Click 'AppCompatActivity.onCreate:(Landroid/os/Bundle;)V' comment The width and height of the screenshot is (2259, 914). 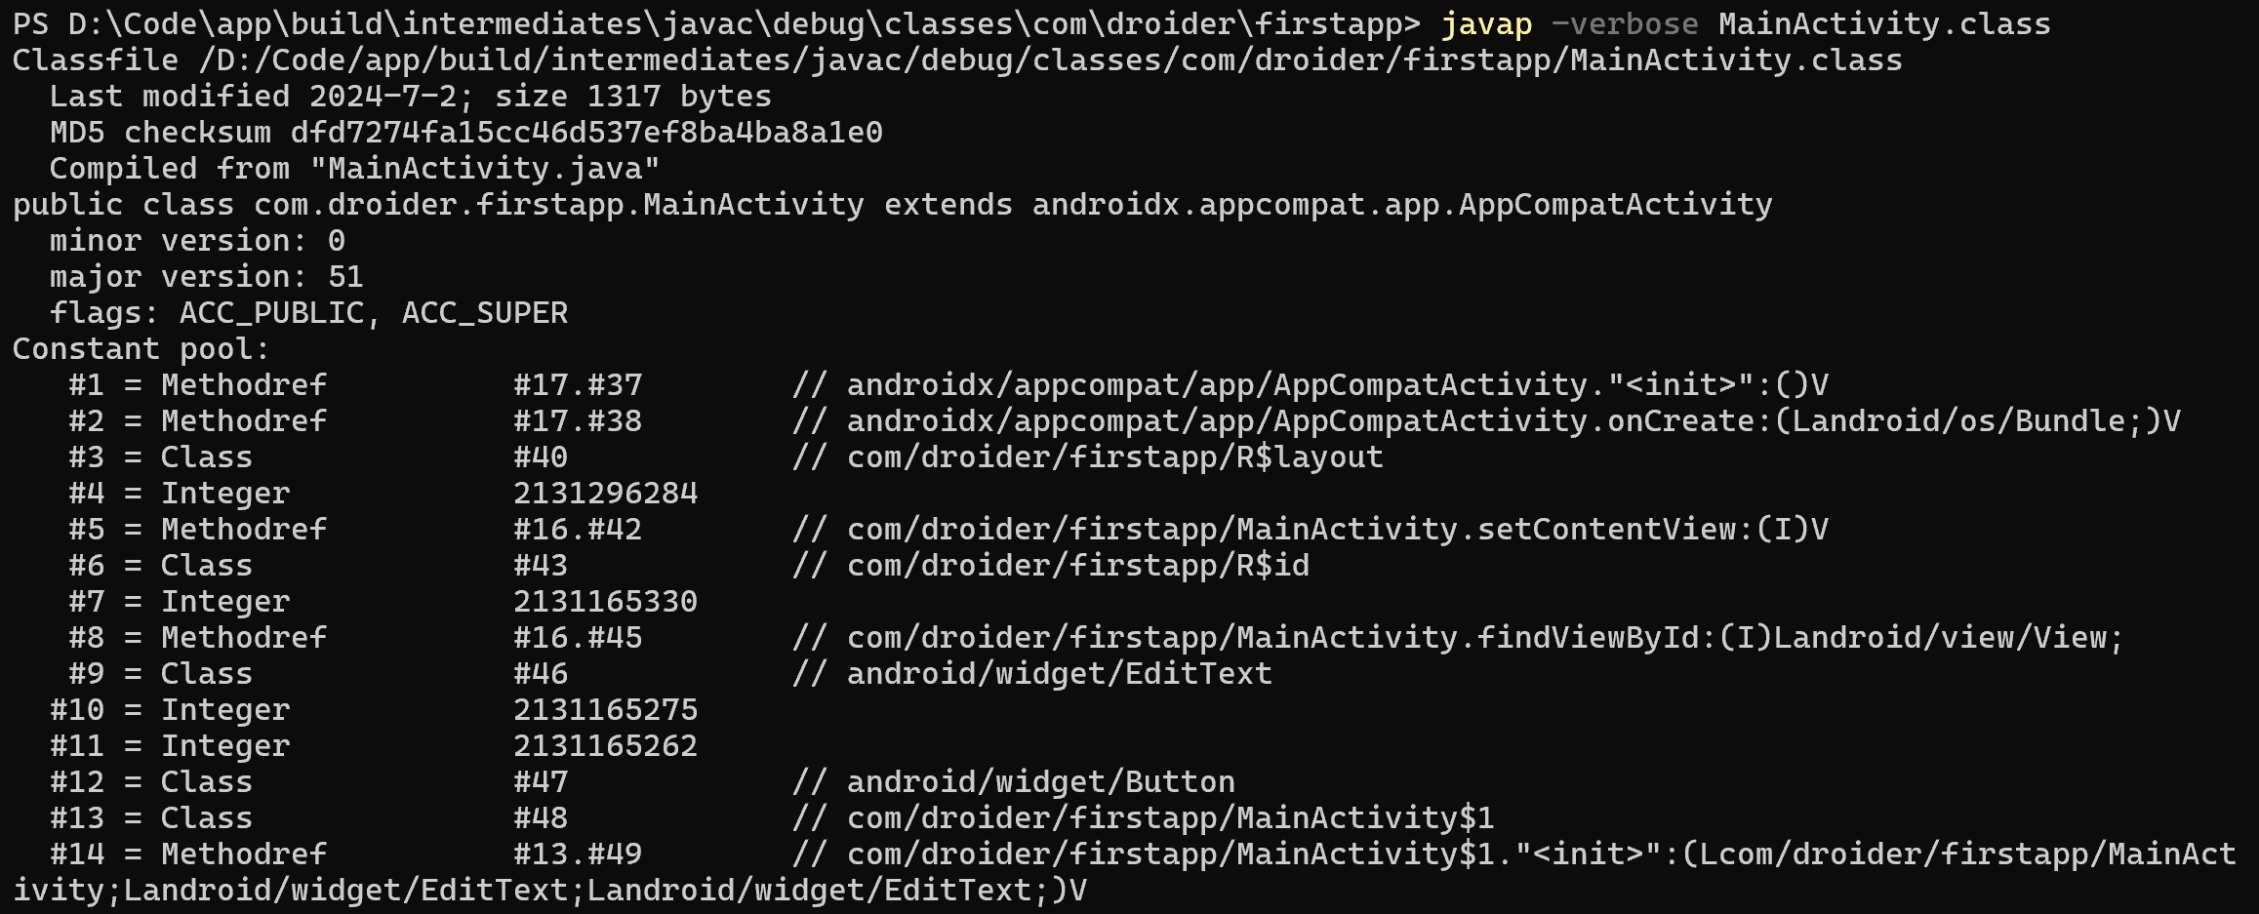tap(1727, 420)
